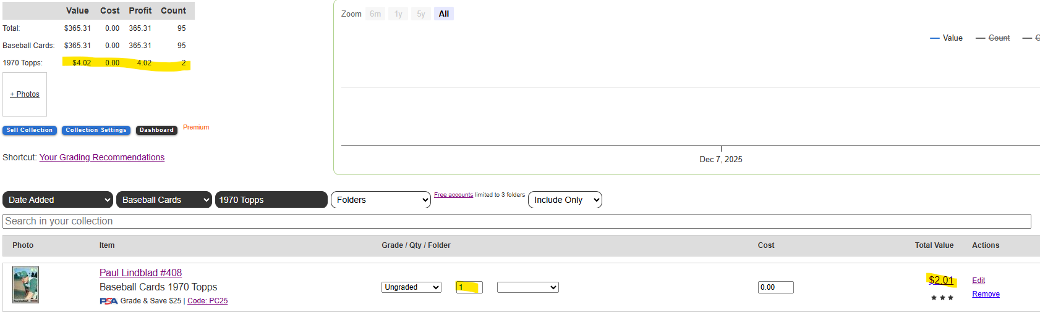The height and width of the screenshot is (328, 1040).
Task: Go to the Dashboard
Action: click(x=156, y=130)
